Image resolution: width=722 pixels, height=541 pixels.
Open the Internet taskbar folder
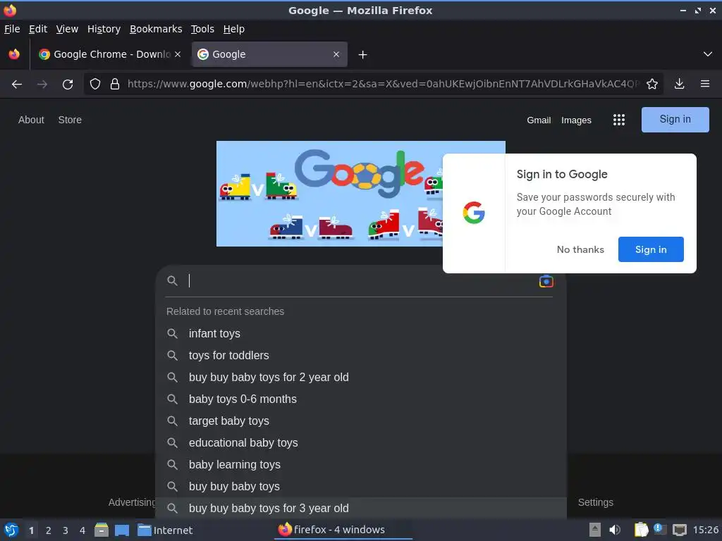(165, 530)
